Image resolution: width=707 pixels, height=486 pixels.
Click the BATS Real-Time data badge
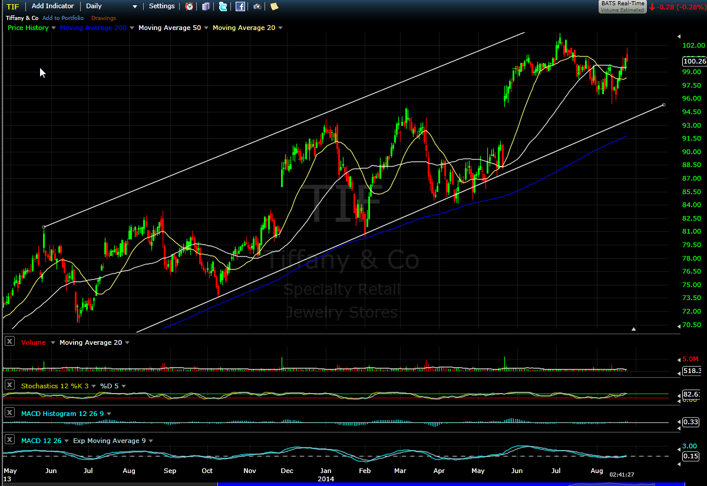coord(622,6)
